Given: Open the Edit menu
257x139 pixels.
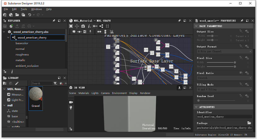Looking at the screenshot, I should [x=14, y=9].
